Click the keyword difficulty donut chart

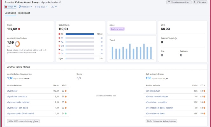tap(18, 44)
